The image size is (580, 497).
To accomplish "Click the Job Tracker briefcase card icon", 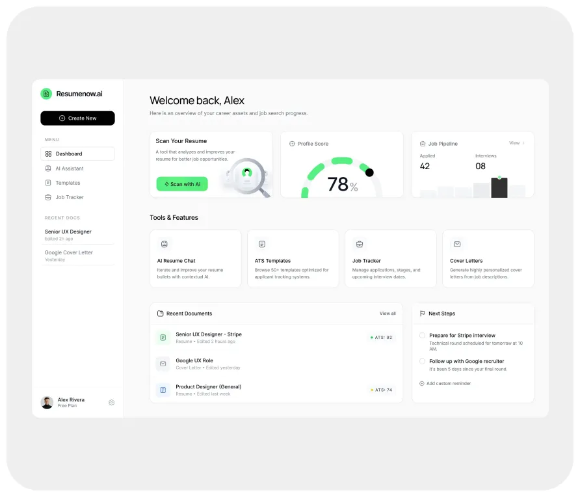I will (360, 244).
